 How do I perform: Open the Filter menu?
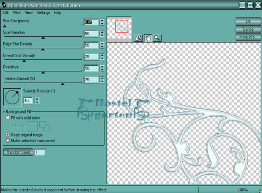click(17, 13)
